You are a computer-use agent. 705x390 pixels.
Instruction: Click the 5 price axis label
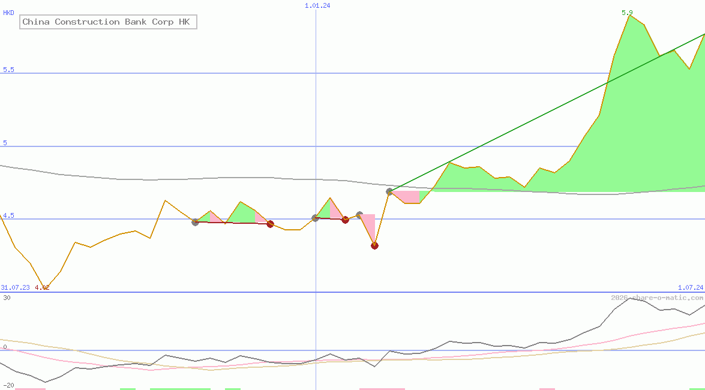coord(5,143)
